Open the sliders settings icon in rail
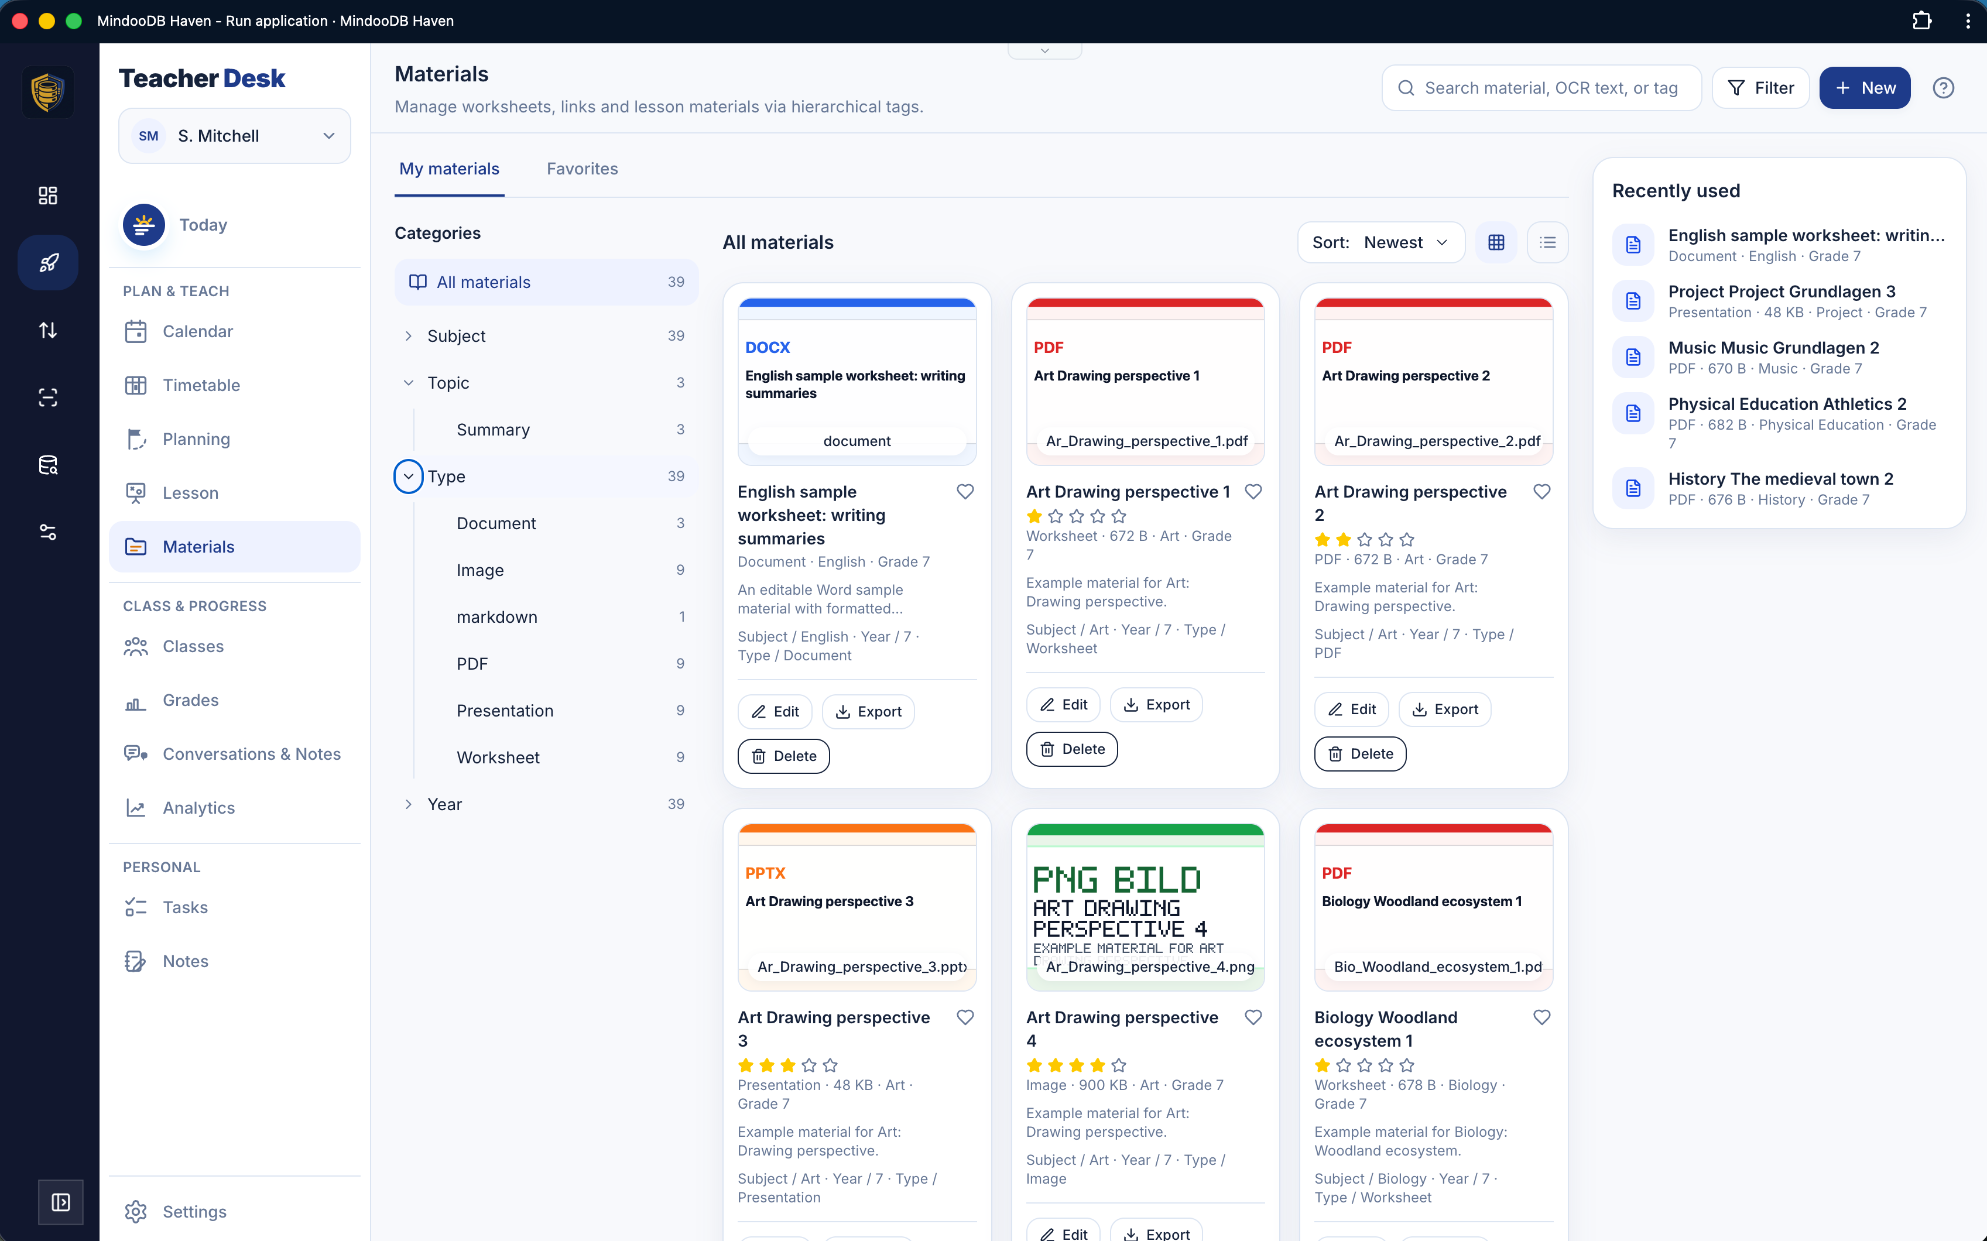Screen dimensions: 1987x1241 (x=47, y=533)
